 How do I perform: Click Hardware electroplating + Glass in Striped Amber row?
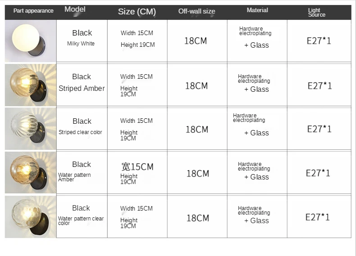point(255,84)
